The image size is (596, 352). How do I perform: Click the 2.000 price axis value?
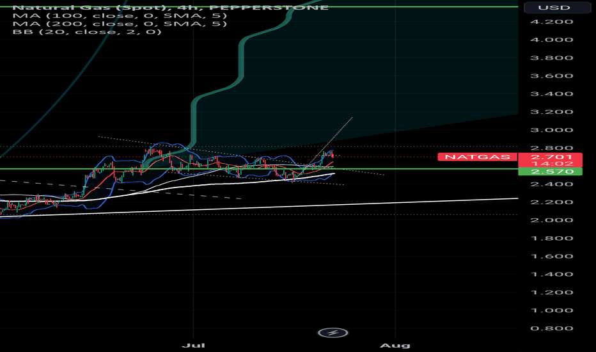pos(551,220)
